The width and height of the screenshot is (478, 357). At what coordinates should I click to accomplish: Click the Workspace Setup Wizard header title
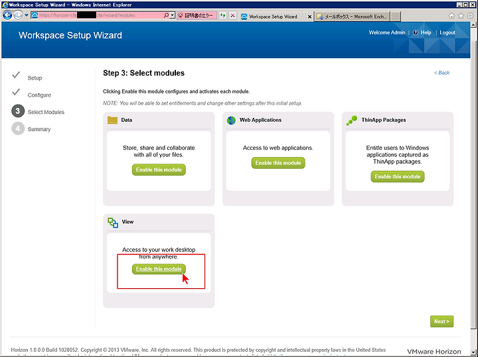coord(70,35)
